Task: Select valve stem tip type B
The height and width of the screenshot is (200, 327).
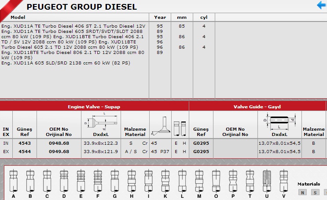Action: coord(30,184)
